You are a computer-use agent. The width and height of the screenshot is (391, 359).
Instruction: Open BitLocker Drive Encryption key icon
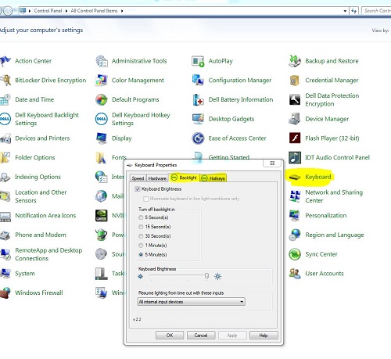(x=5, y=81)
